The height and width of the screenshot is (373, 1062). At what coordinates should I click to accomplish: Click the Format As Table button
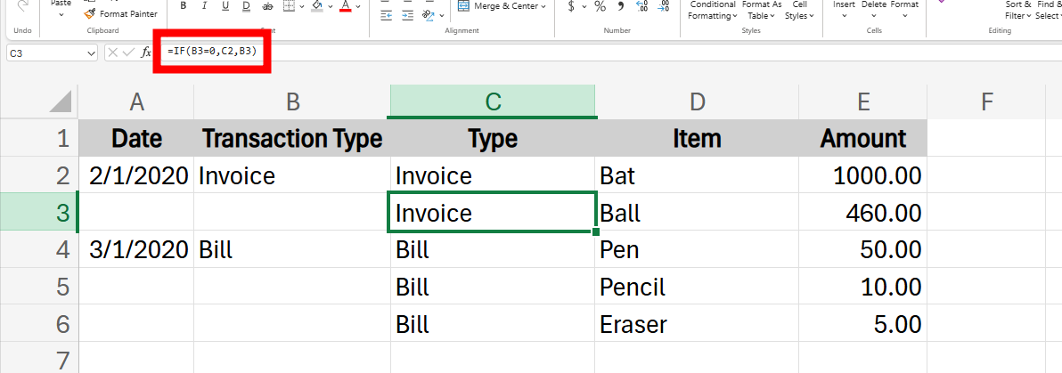[762, 11]
